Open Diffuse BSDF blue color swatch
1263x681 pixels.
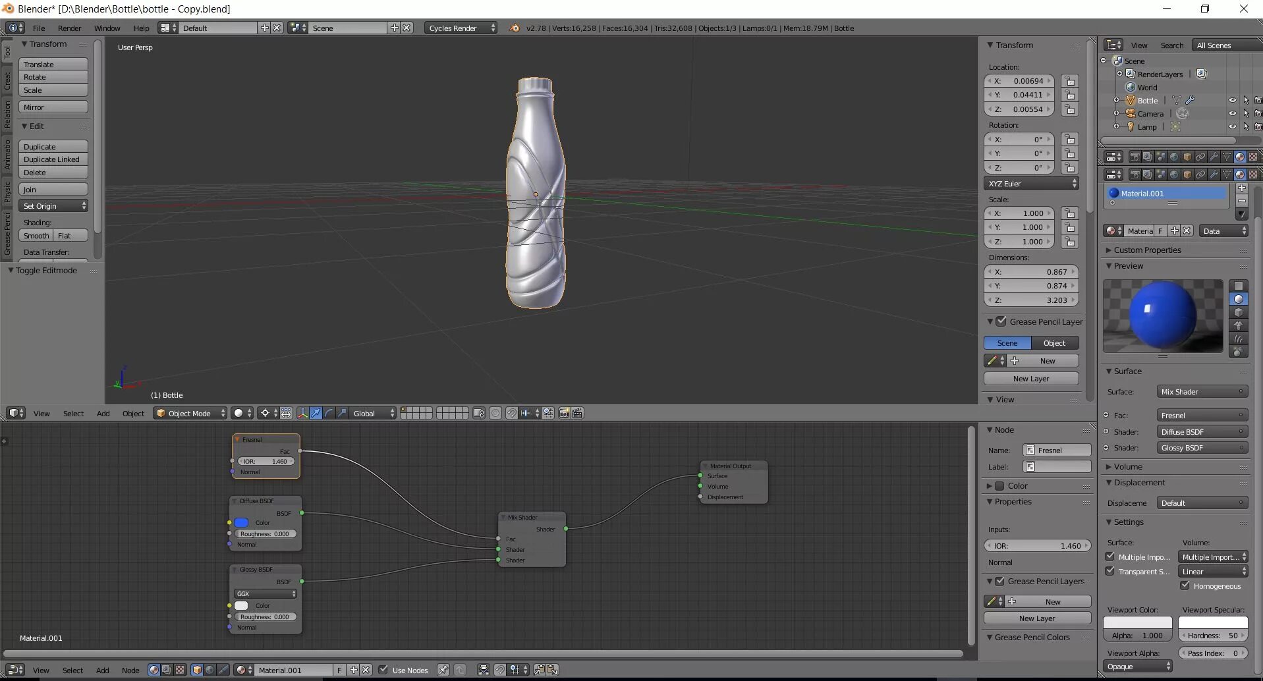coord(241,522)
